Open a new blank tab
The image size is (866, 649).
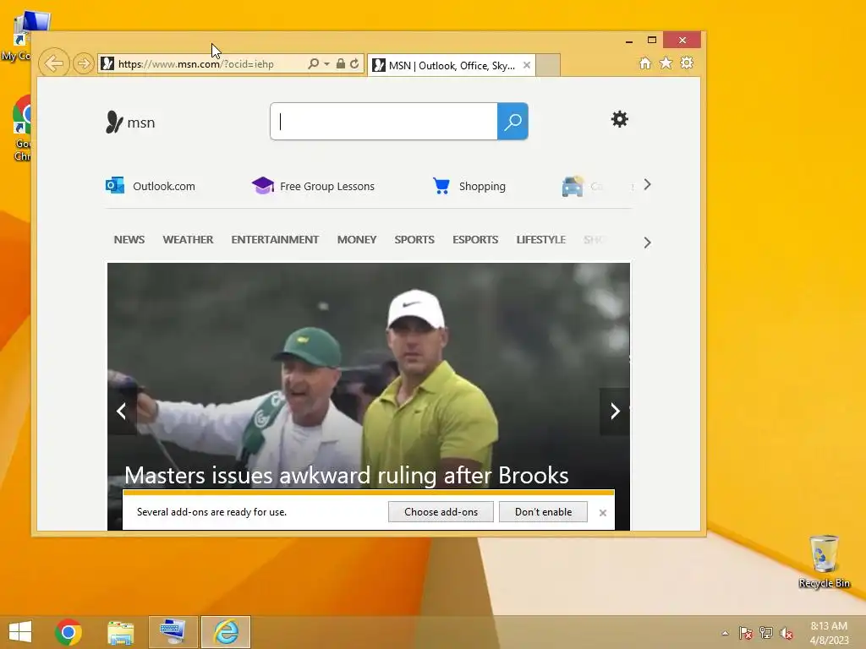click(x=548, y=65)
